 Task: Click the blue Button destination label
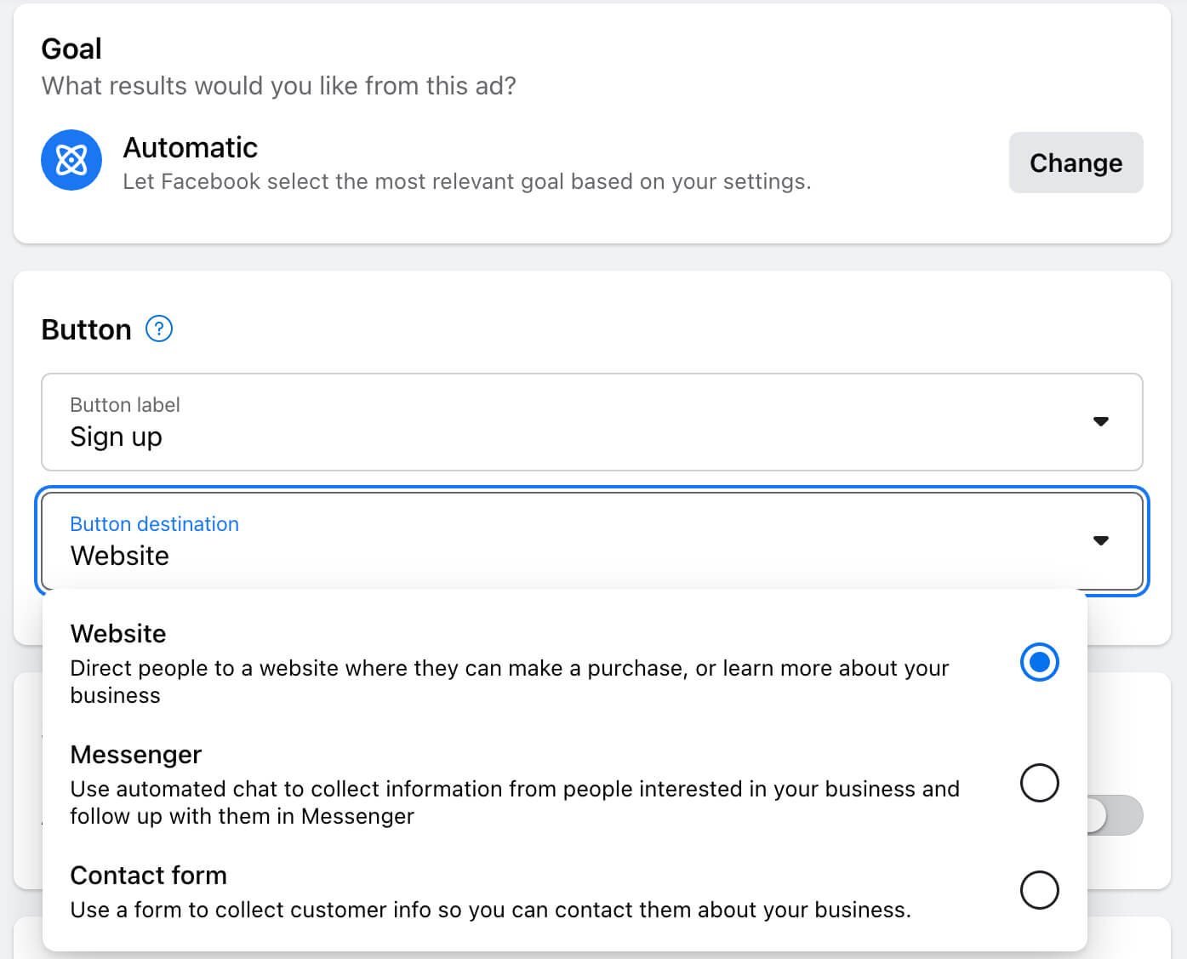154,524
